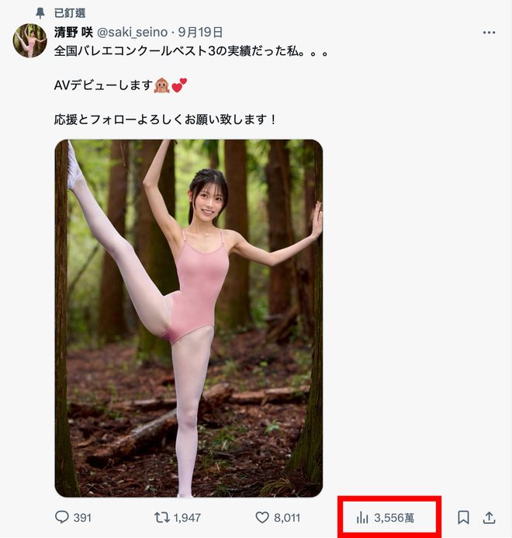The height and width of the screenshot is (538, 512).
Task: Click the 3,556萬 view count
Action: (x=394, y=517)
